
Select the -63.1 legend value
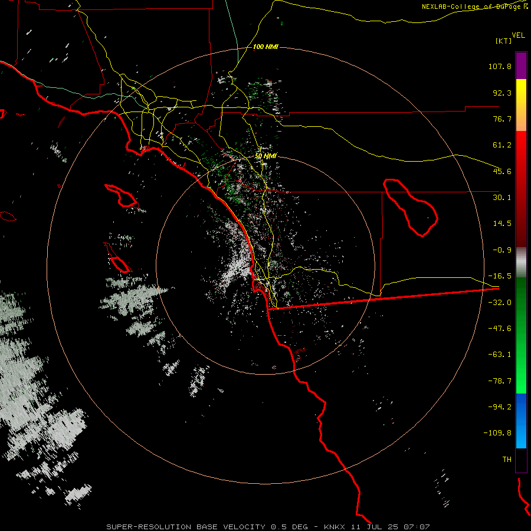tap(500, 355)
